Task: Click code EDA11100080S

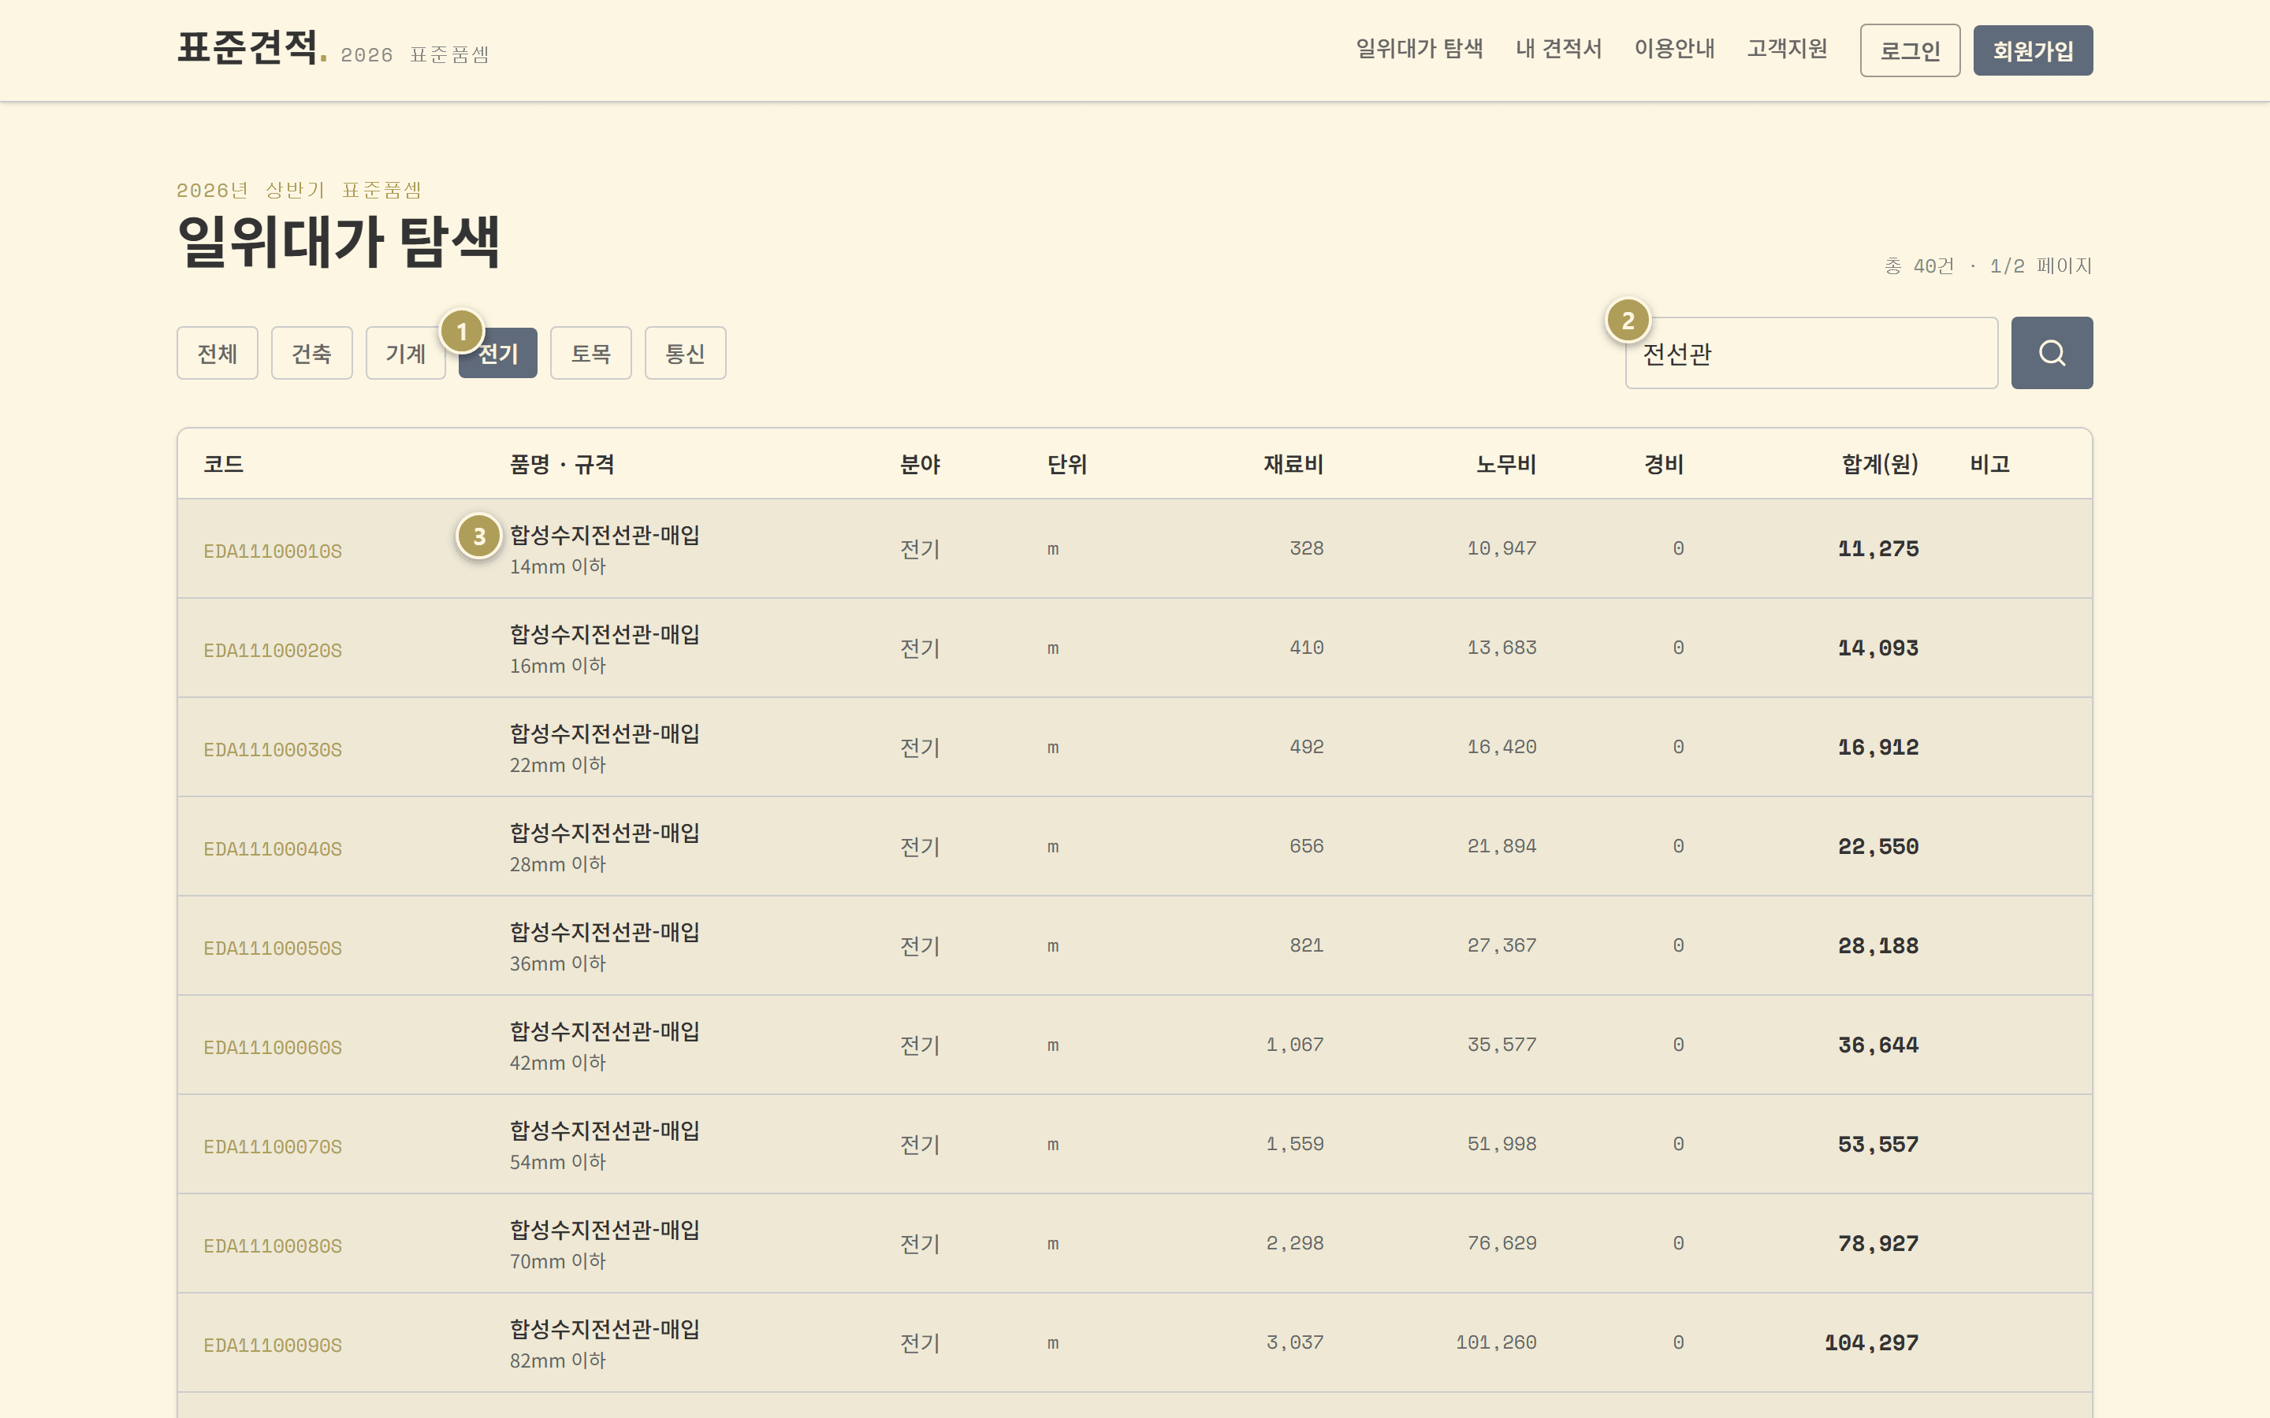Action: [273, 1246]
